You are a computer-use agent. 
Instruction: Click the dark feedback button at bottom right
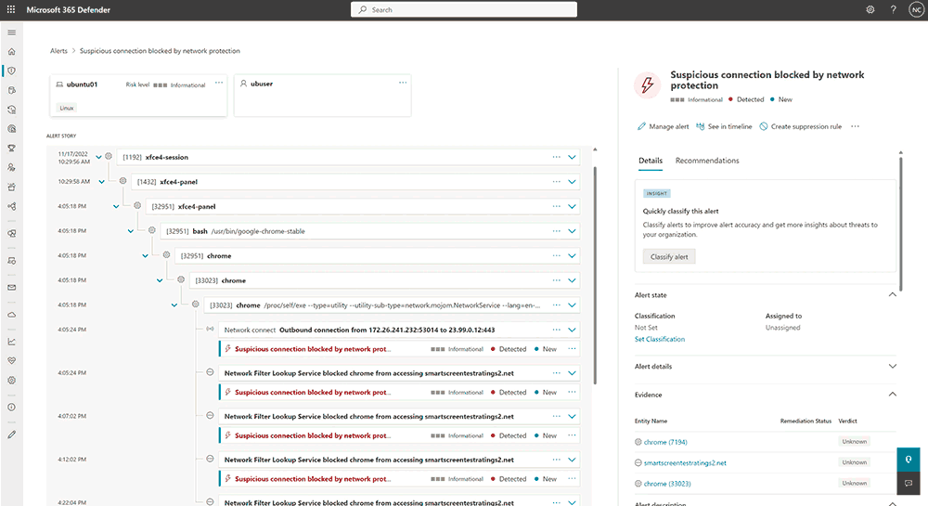(908, 483)
